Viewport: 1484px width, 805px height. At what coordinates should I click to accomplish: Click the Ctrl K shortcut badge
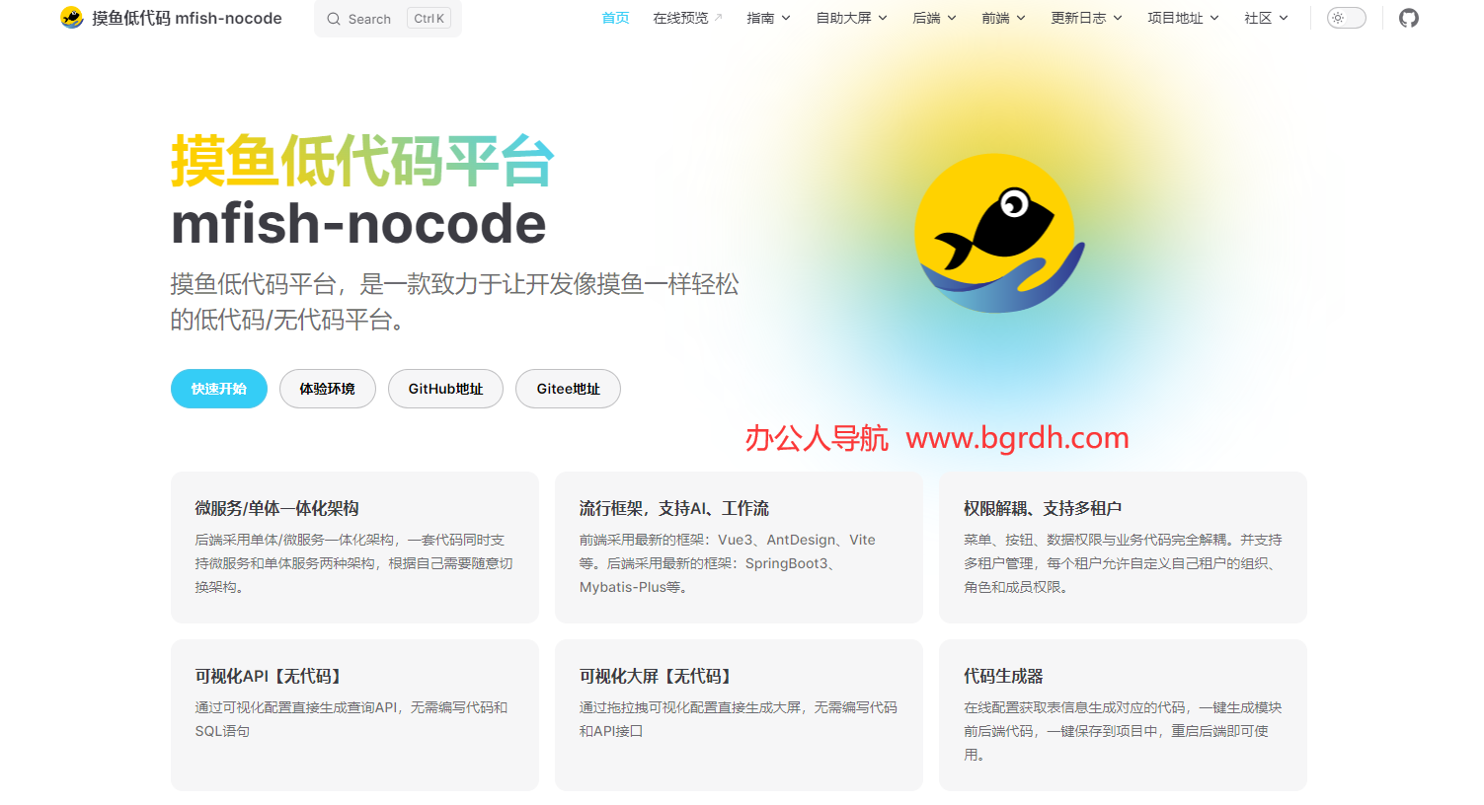tap(429, 19)
